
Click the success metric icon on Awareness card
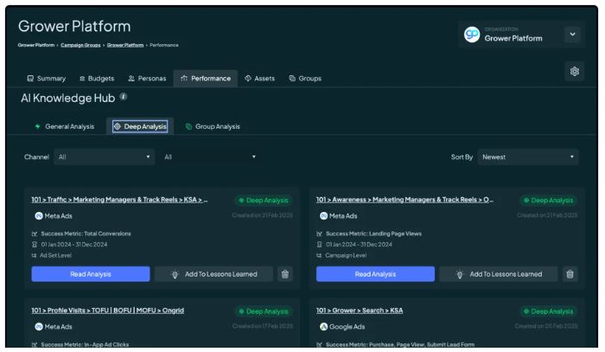[319, 234]
